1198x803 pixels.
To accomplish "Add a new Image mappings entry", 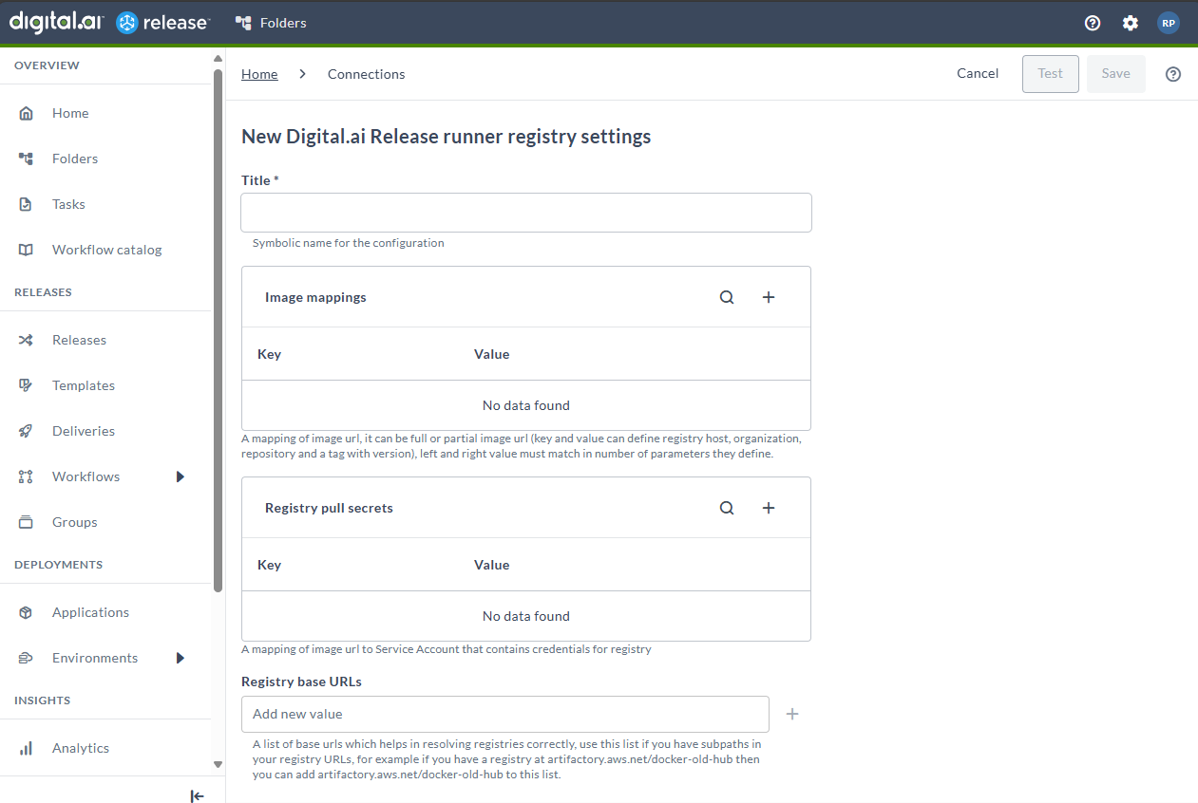I will pyautogui.click(x=769, y=297).
